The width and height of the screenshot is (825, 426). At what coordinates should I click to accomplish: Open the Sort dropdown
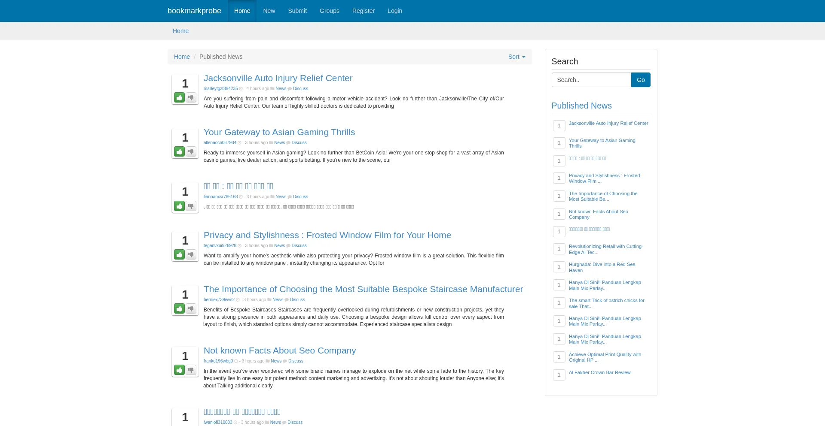click(516, 57)
